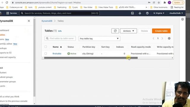Image resolution: width=190 pixels, height=107 pixels.
Task: Click sidebar scroll down arrow
Action: point(34,104)
